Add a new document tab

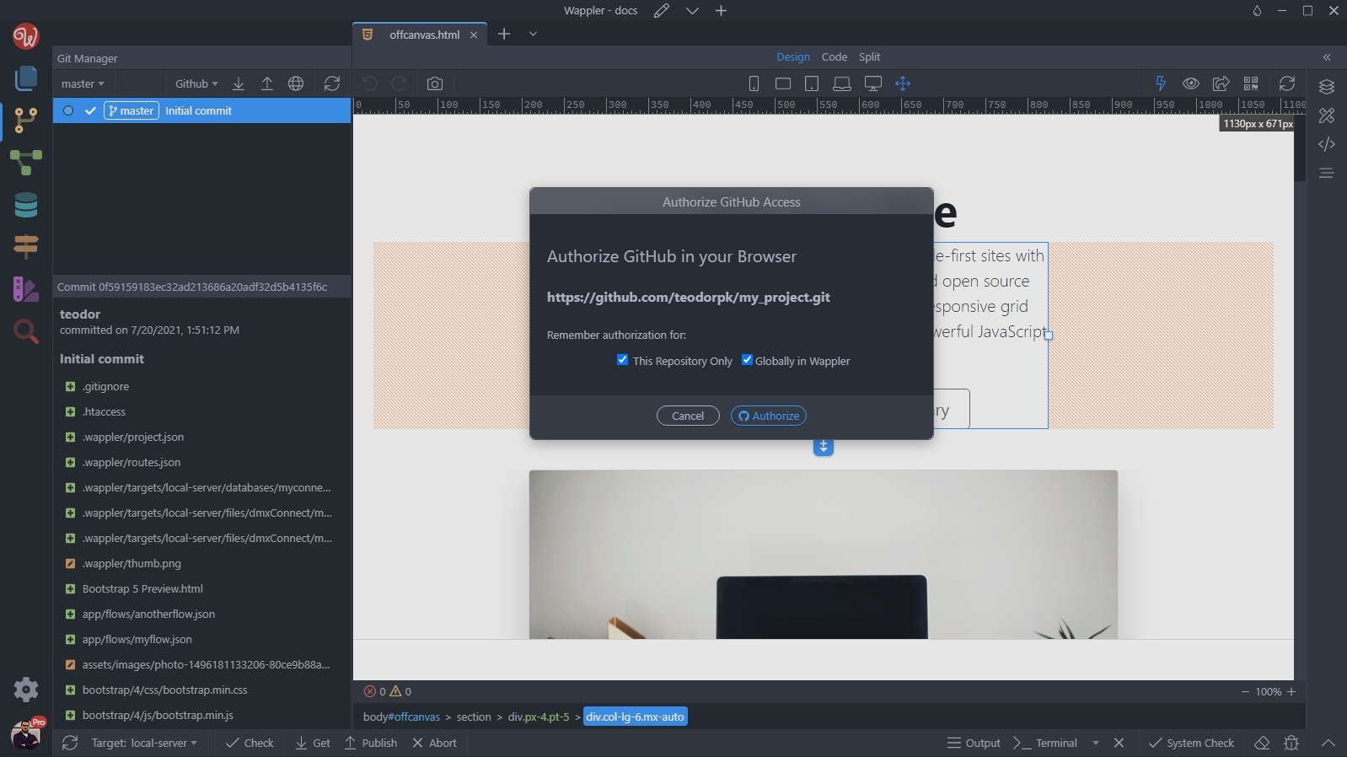[x=504, y=34]
